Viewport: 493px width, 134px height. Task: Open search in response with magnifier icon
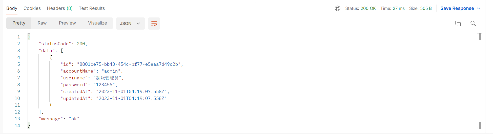[x=473, y=24]
